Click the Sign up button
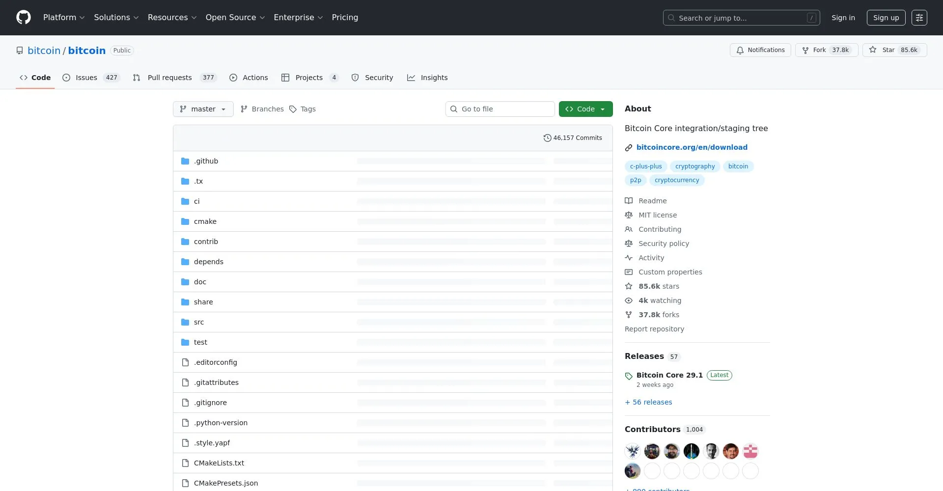943x491 pixels. [886, 18]
